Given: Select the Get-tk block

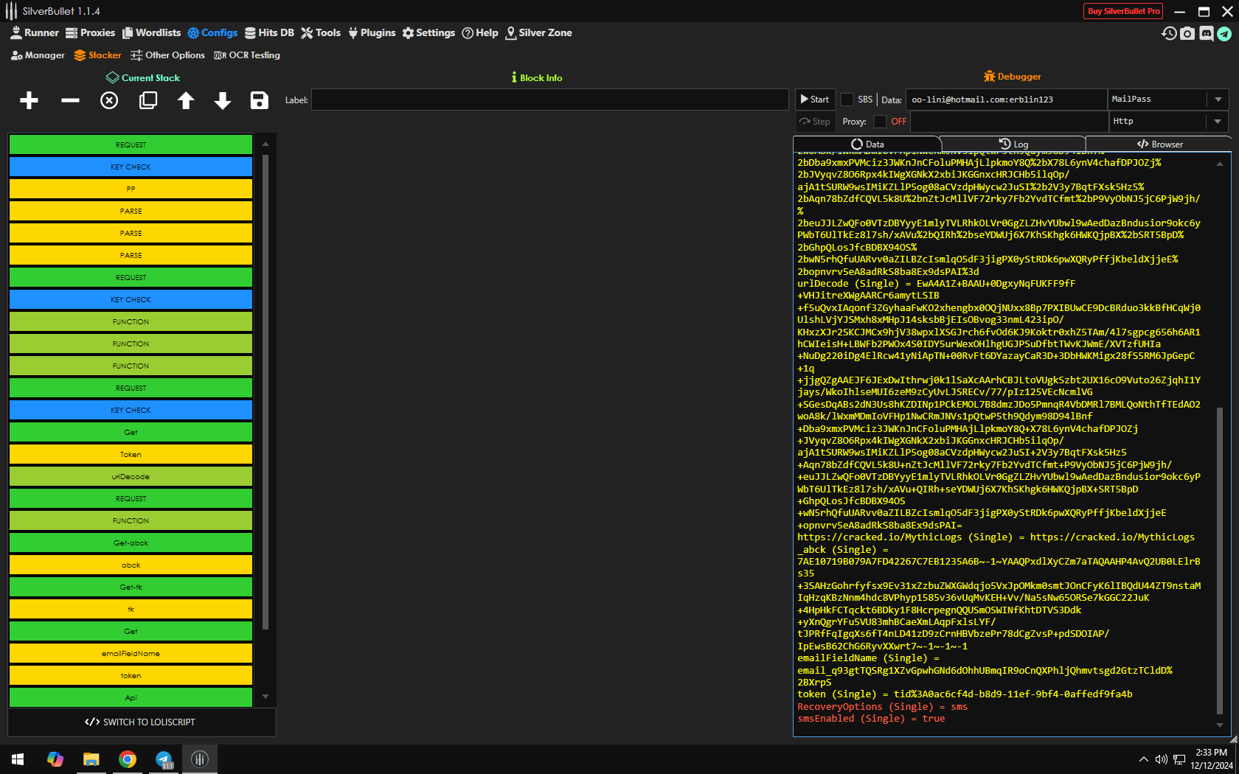Looking at the screenshot, I should click(131, 587).
